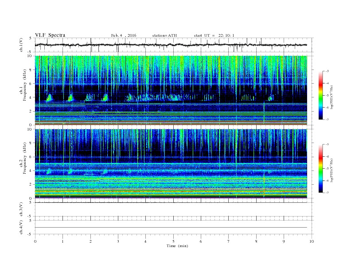Click the 'ch.3(V)' axis label
Screen dimensions: 351x271
[x=21, y=209]
